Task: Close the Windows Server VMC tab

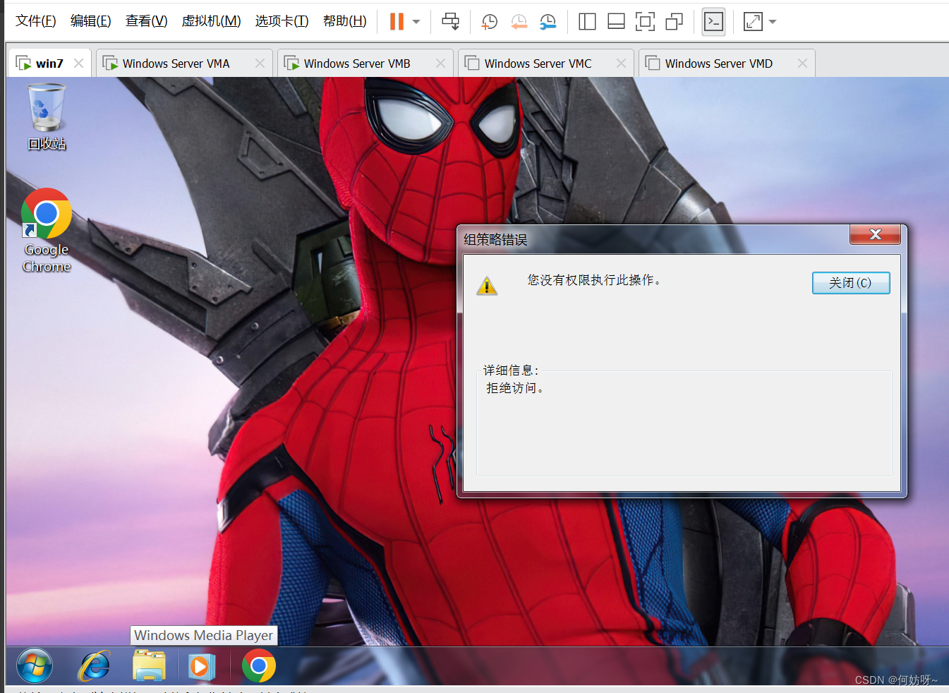Action: pos(621,64)
